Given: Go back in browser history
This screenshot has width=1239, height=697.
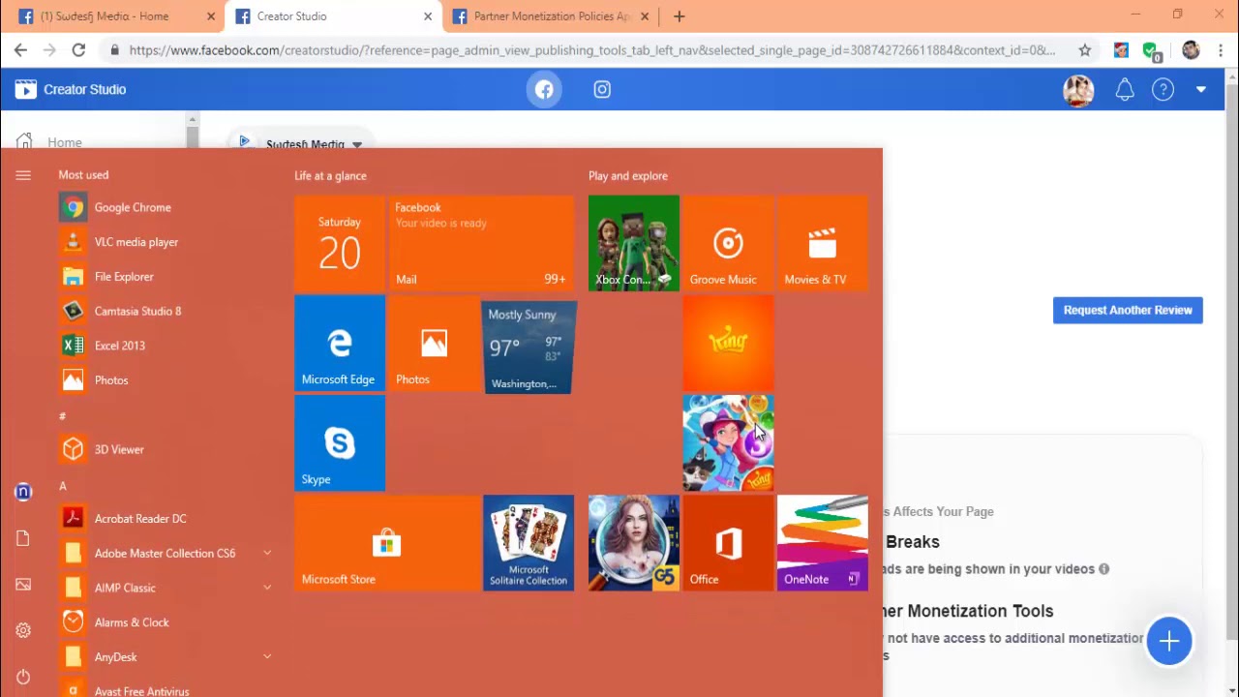Looking at the screenshot, I should click(x=20, y=50).
